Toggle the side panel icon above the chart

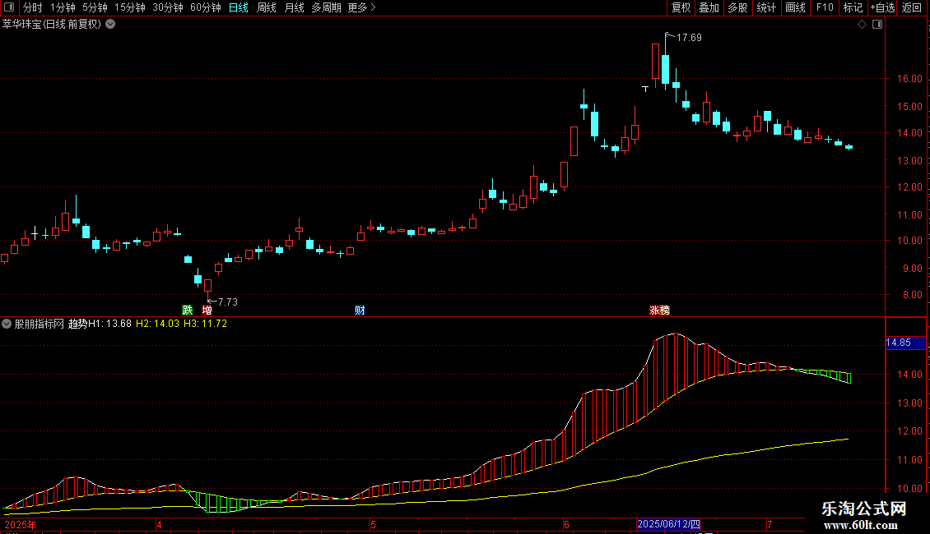point(877,25)
